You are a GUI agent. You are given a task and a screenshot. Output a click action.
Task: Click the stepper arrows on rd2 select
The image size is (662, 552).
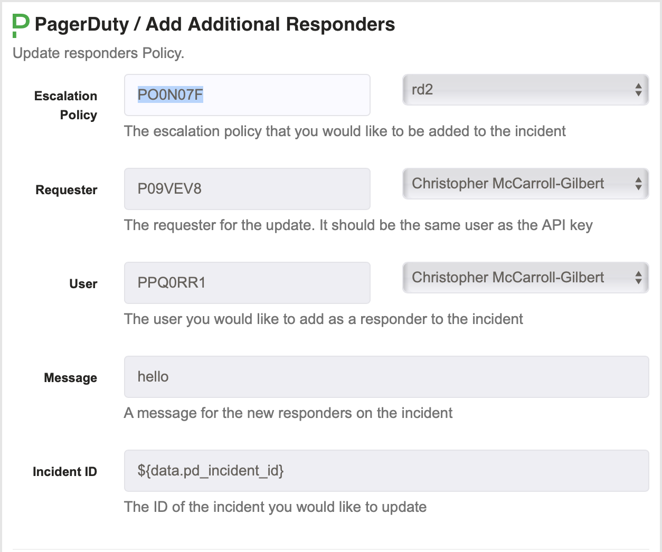[638, 90]
